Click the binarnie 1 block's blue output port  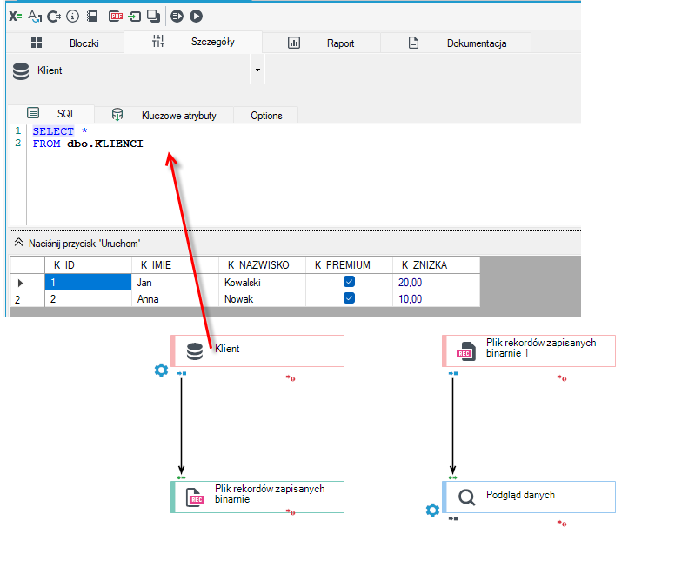(453, 373)
